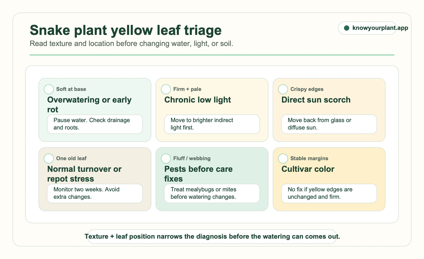Click the green dot beside knowyourplant.app
This screenshot has width=424, height=259.
coord(347,28)
